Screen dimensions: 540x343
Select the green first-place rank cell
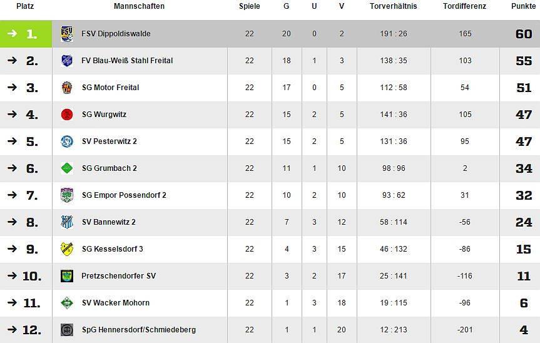coord(26,34)
